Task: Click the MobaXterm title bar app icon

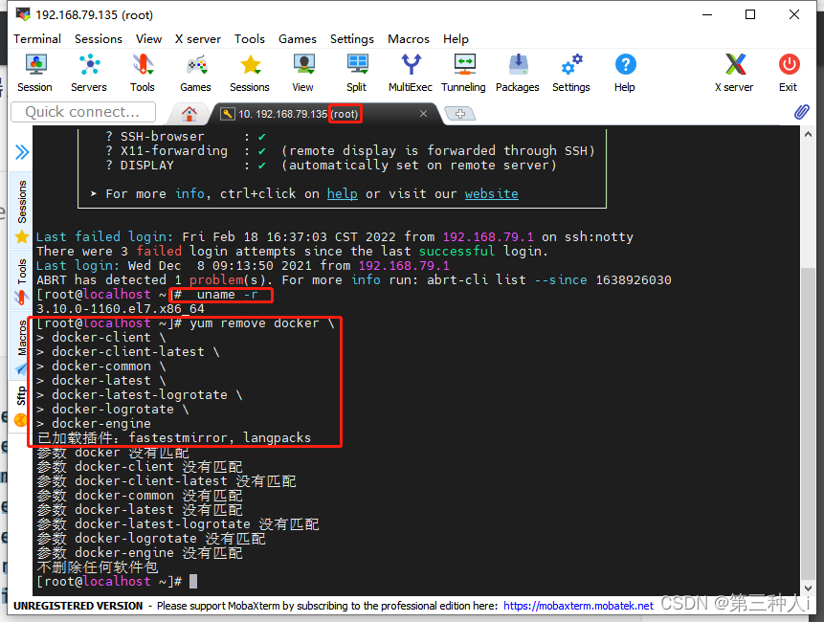Action: (23, 14)
